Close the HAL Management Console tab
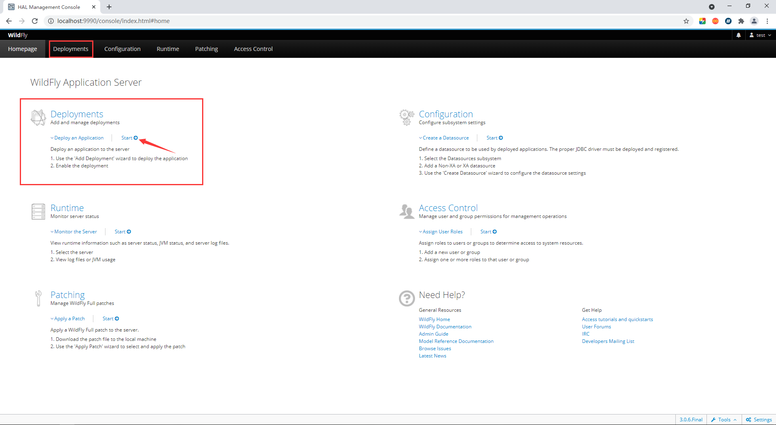The height and width of the screenshot is (425, 776). (94, 7)
